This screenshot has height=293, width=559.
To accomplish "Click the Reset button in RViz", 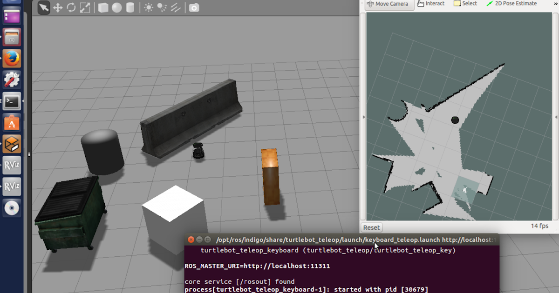I will pyautogui.click(x=371, y=227).
